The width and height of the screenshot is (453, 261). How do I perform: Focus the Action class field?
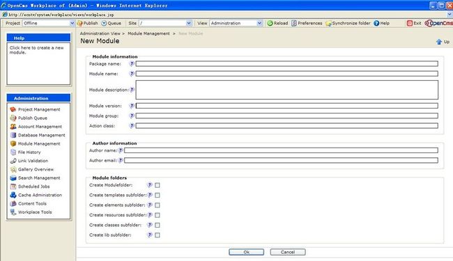click(287, 126)
